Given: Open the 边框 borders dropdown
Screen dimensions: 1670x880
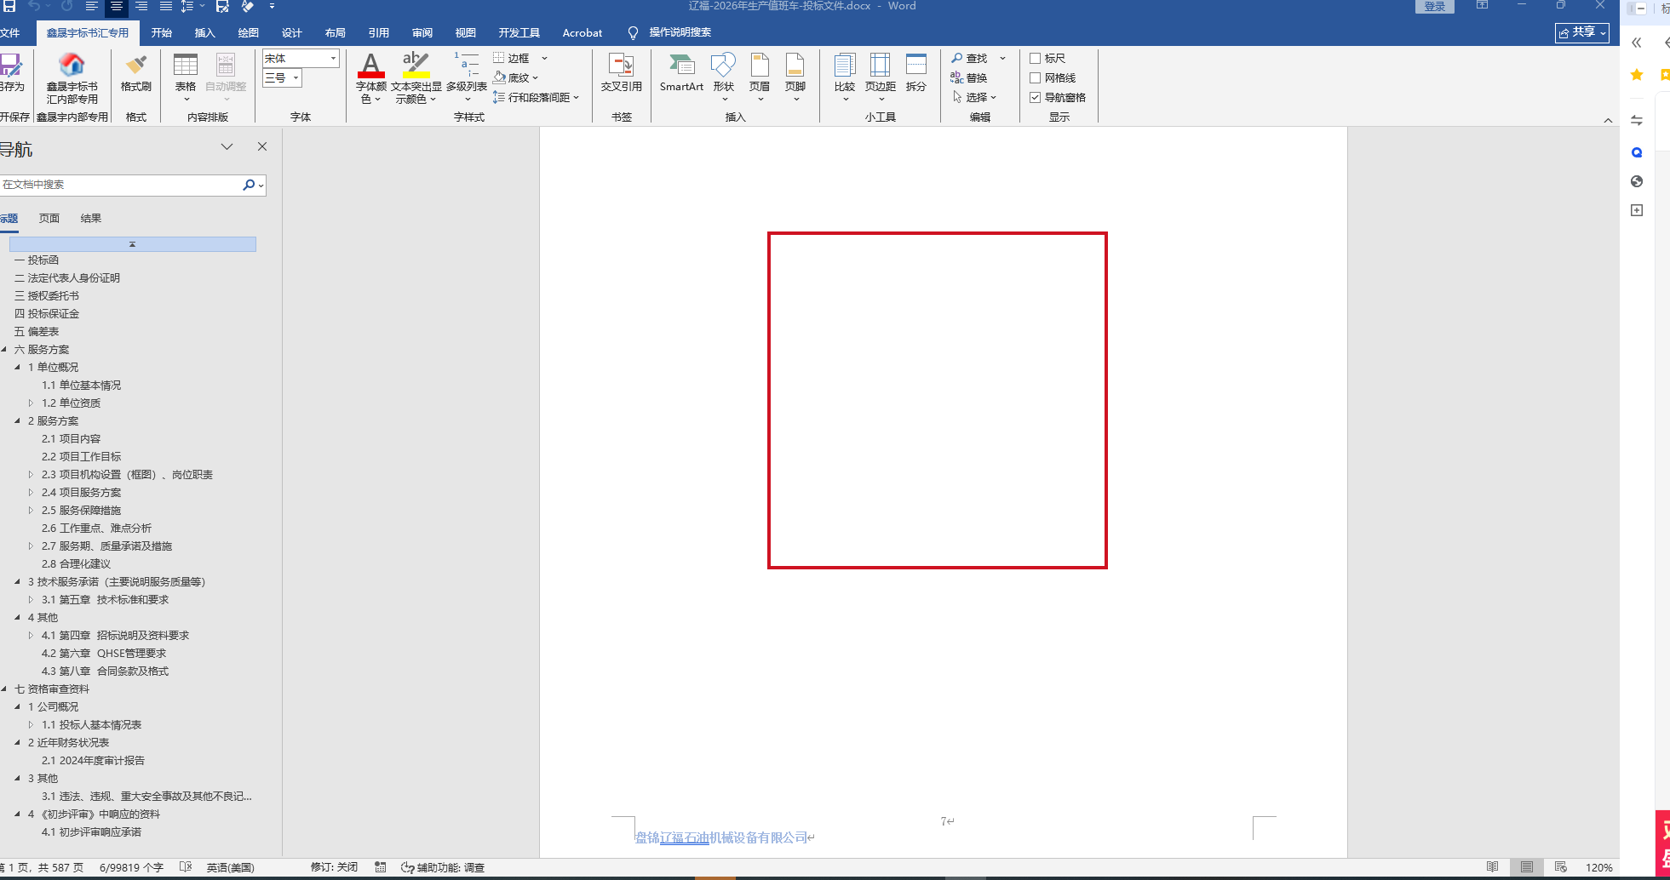Looking at the screenshot, I should coord(544,58).
